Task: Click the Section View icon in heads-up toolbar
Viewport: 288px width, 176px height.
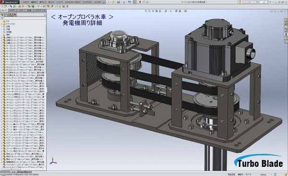Action: [x=156, y=11]
